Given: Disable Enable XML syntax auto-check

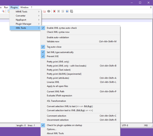Looking at the screenshot, I should [62, 28].
